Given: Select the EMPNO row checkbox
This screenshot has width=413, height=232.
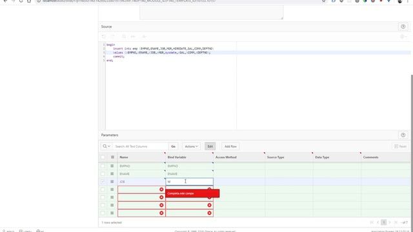Looking at the screenshot, I should click(x=103, y=166).
